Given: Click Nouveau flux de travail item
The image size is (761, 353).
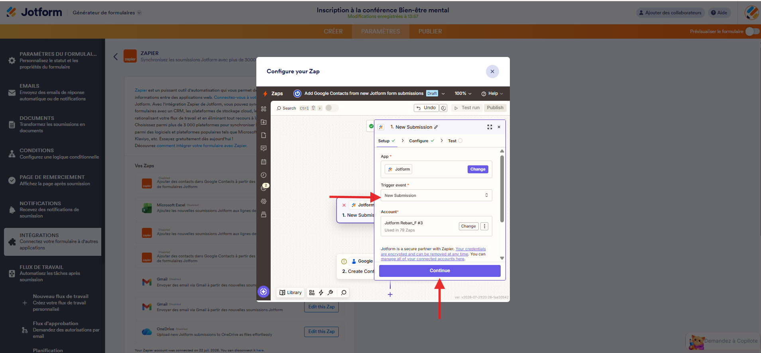Looking at the screenshot, I should click(x=60, y=303).
